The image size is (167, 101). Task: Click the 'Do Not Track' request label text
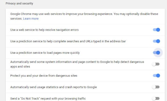tap(48, 99)
